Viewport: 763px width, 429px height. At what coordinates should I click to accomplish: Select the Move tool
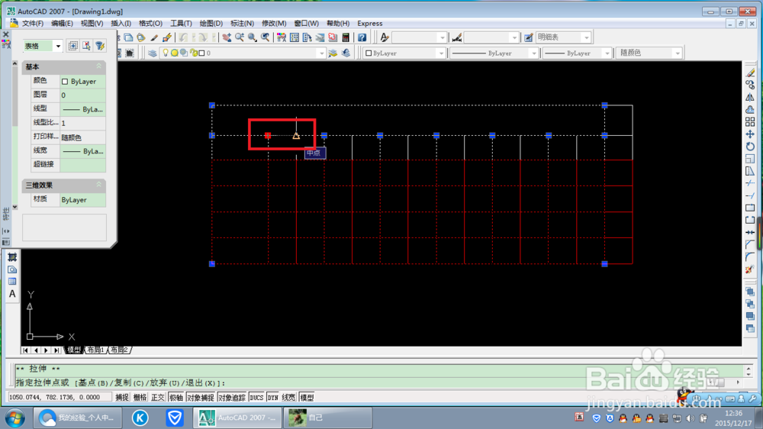click(750, 134)
